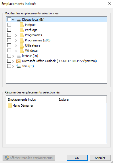Click the Emplacements inclus column header
Viewport: 113px width, 163px height.
(31, 99)
